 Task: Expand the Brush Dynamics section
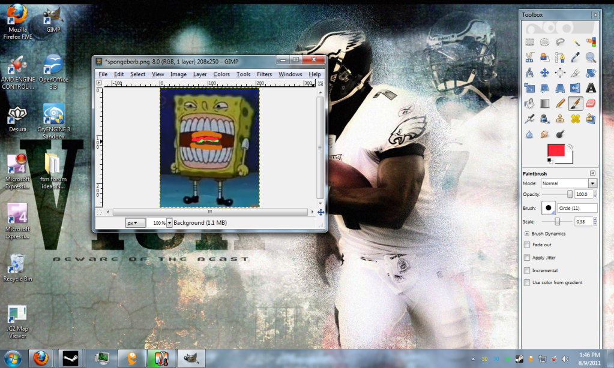(x=527, y=234)
